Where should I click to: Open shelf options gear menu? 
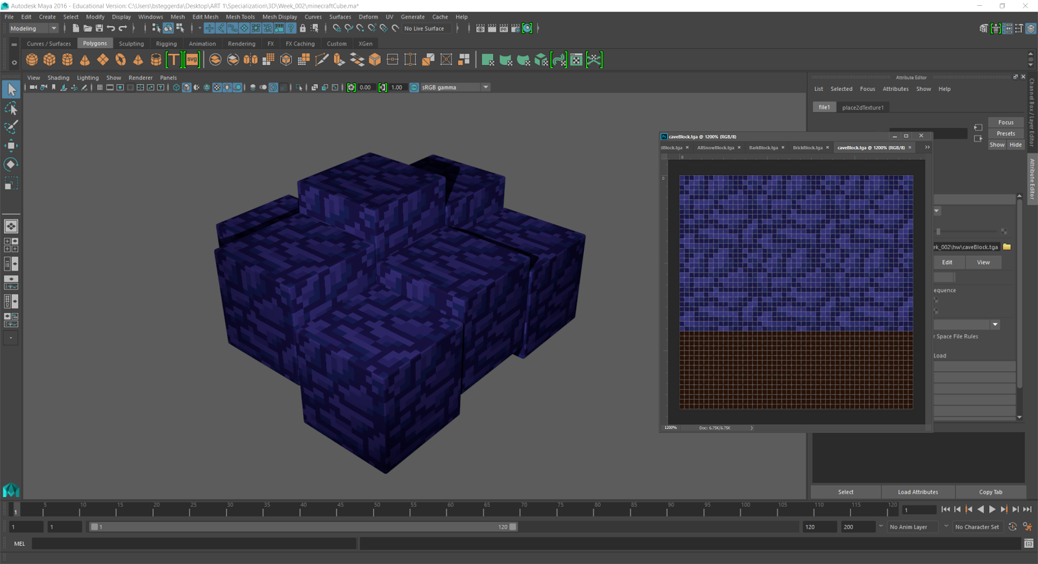[x=14, y=62]
